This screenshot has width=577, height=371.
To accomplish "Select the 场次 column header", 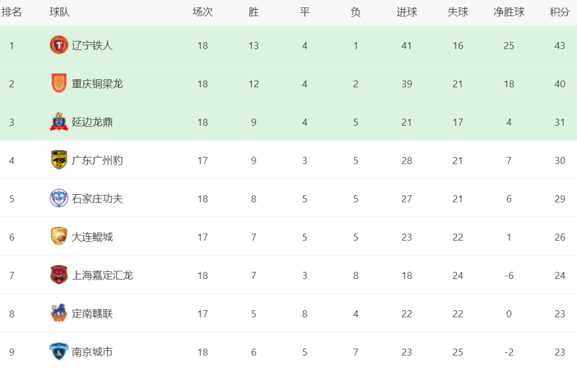I will [x=203, y=12].
